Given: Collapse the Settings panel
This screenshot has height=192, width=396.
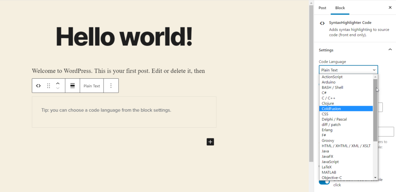Looking at the screenshot, I should (x=390, y=50).
